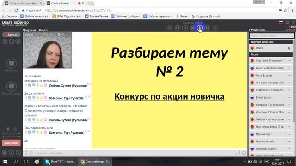The width and height of the screenshot is (296, 166).
Task: Select participant Катерина Тур in list
Action: (x=271, y=105)
